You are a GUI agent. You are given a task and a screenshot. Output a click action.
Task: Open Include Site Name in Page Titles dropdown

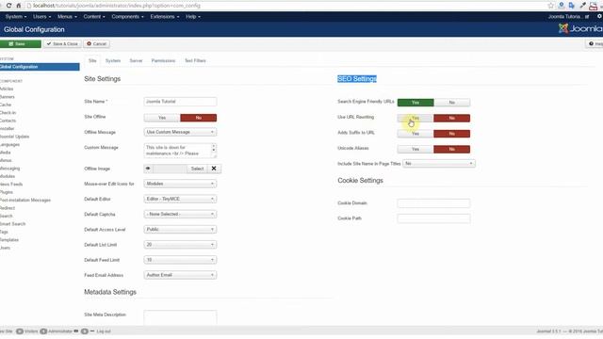click(x=439, y=163)
